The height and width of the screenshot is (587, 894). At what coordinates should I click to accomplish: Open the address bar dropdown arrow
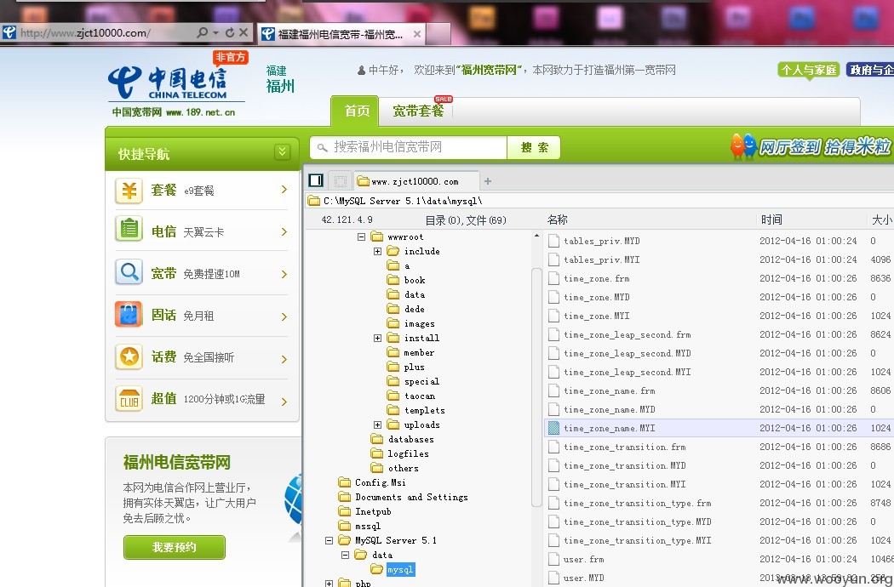tap(216, 33)
